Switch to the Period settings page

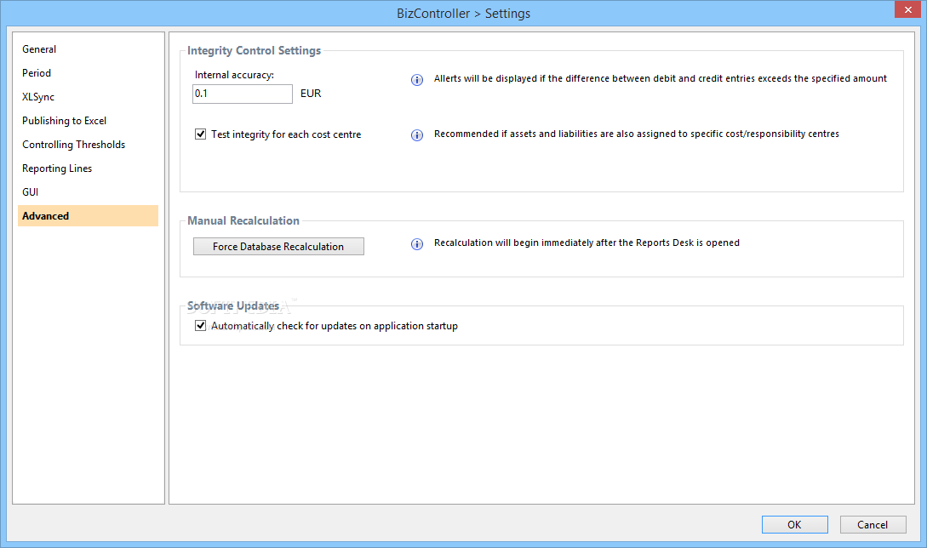pyautogui.click(x=88, y=72)
